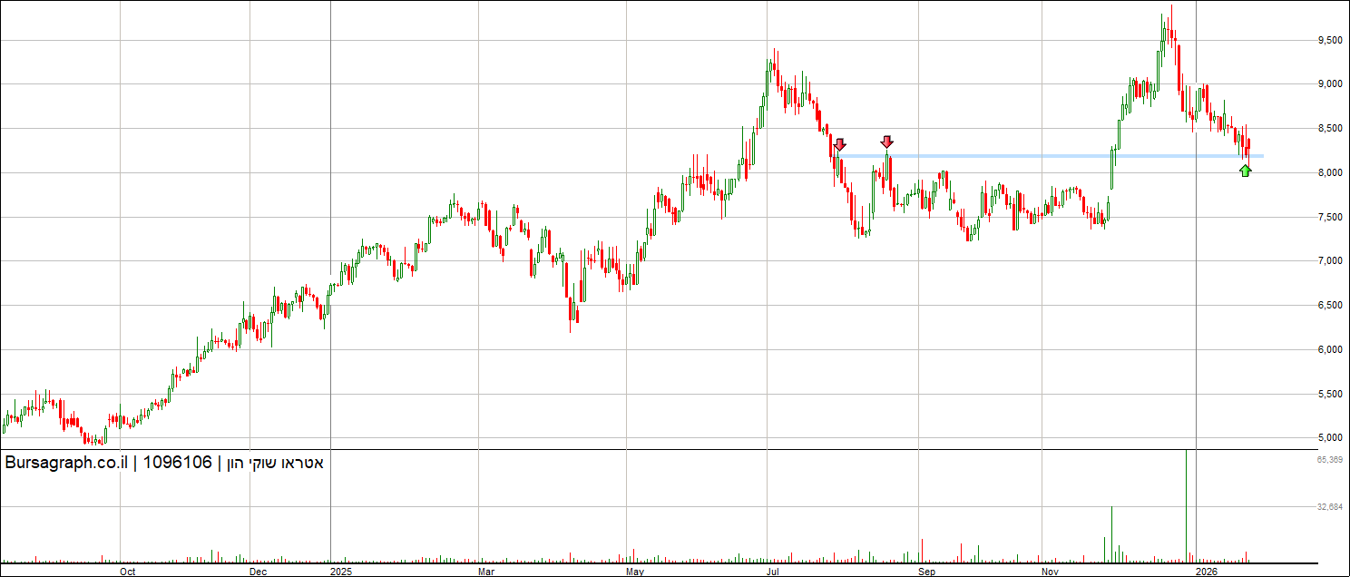Click the 9,000 price axis label
Screen dimensions: 1350x577
[1329, 84]
